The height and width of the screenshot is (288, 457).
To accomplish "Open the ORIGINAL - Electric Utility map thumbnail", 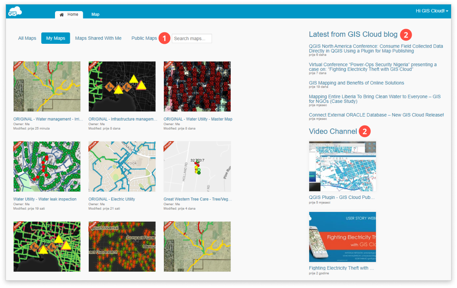I will click(x=122, y=166).
